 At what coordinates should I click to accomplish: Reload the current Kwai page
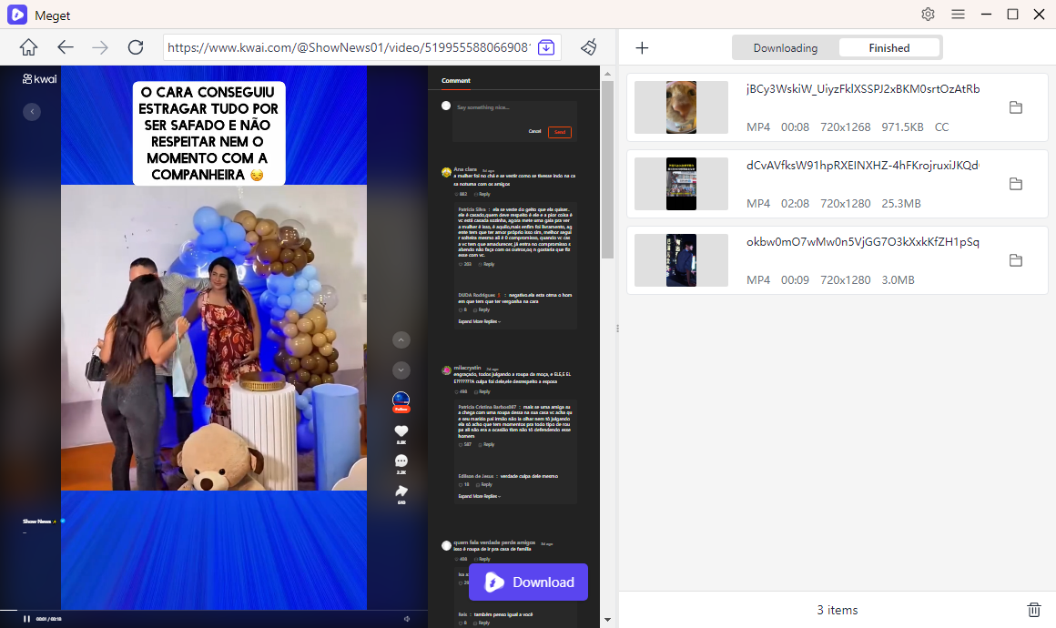point(136,47)
